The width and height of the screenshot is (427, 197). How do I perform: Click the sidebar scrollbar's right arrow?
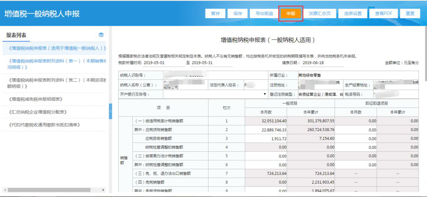pos(103,189)
